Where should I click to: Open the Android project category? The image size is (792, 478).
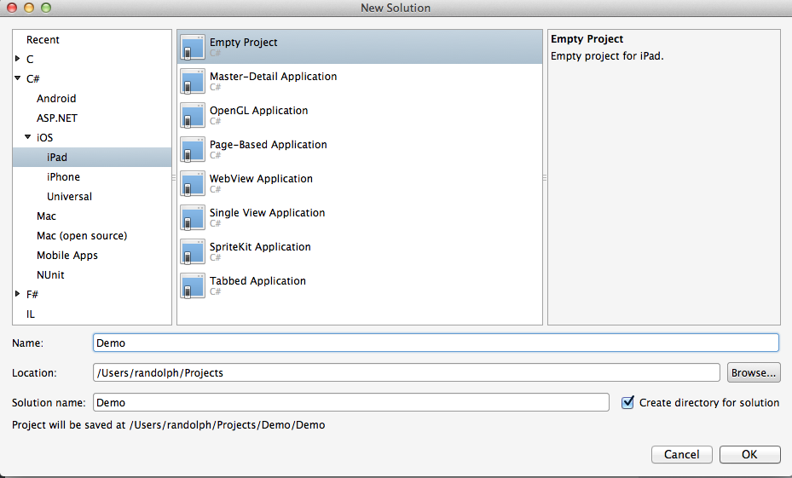tap(56, 99)
